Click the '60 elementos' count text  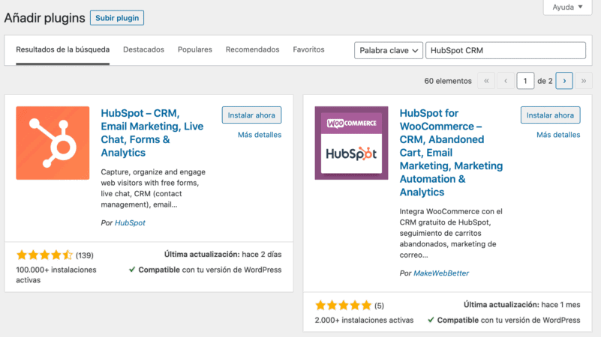448,81
